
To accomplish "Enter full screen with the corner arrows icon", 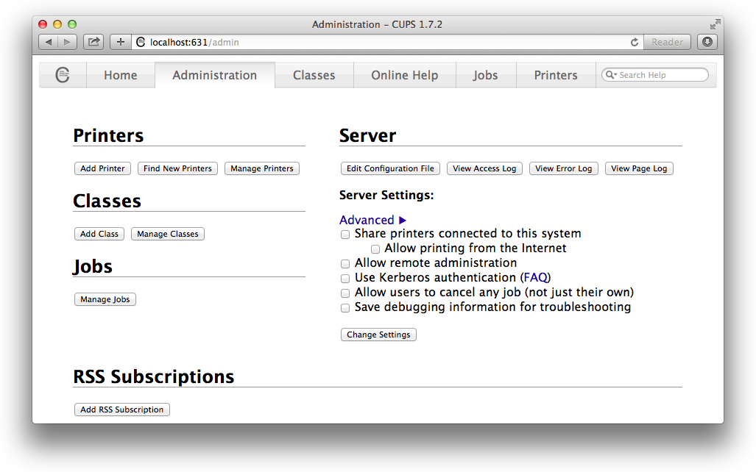I will (715, 24).
